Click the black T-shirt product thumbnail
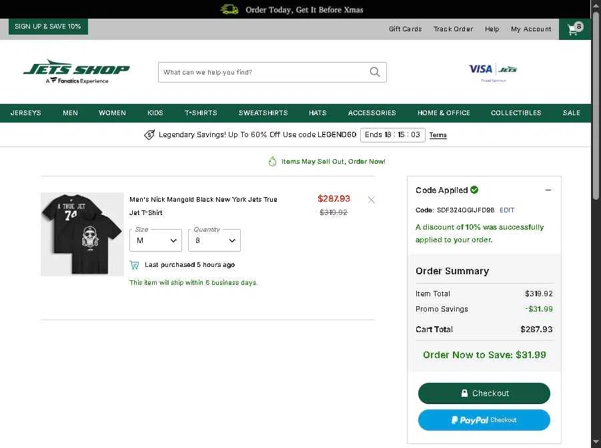 tap(82, 234)
